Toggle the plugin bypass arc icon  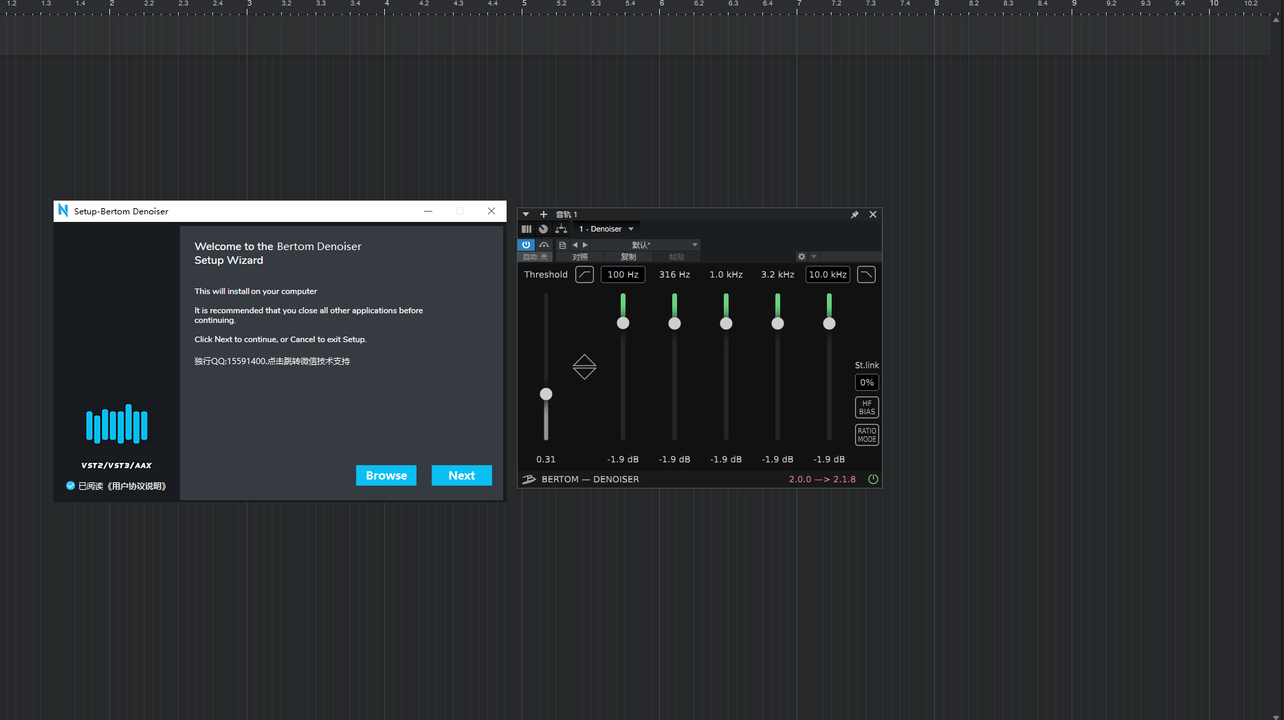click(544, 245)
